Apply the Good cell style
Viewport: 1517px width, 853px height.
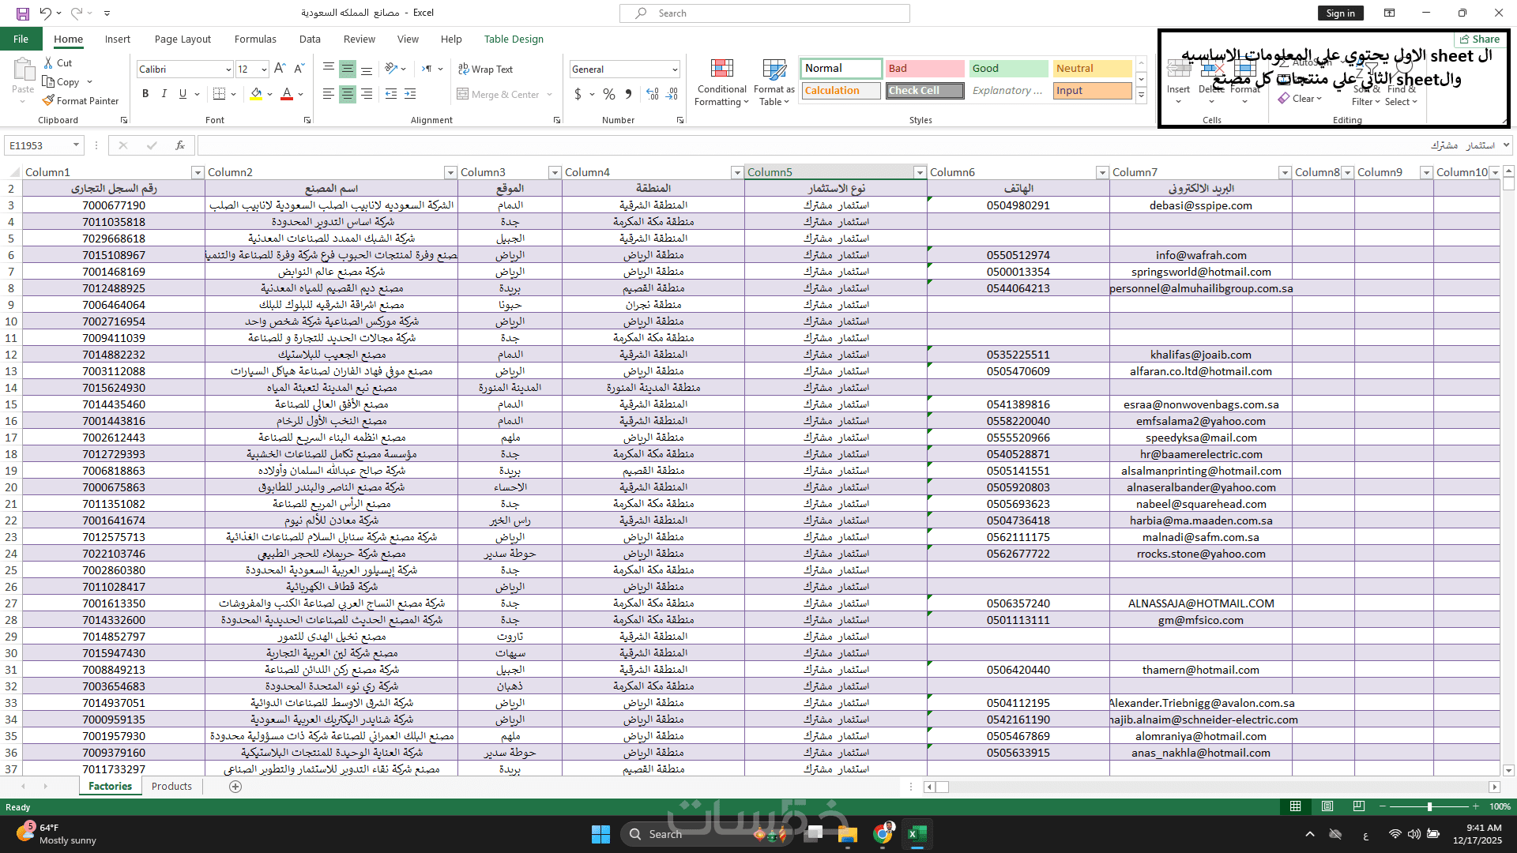pos(1008,69)
